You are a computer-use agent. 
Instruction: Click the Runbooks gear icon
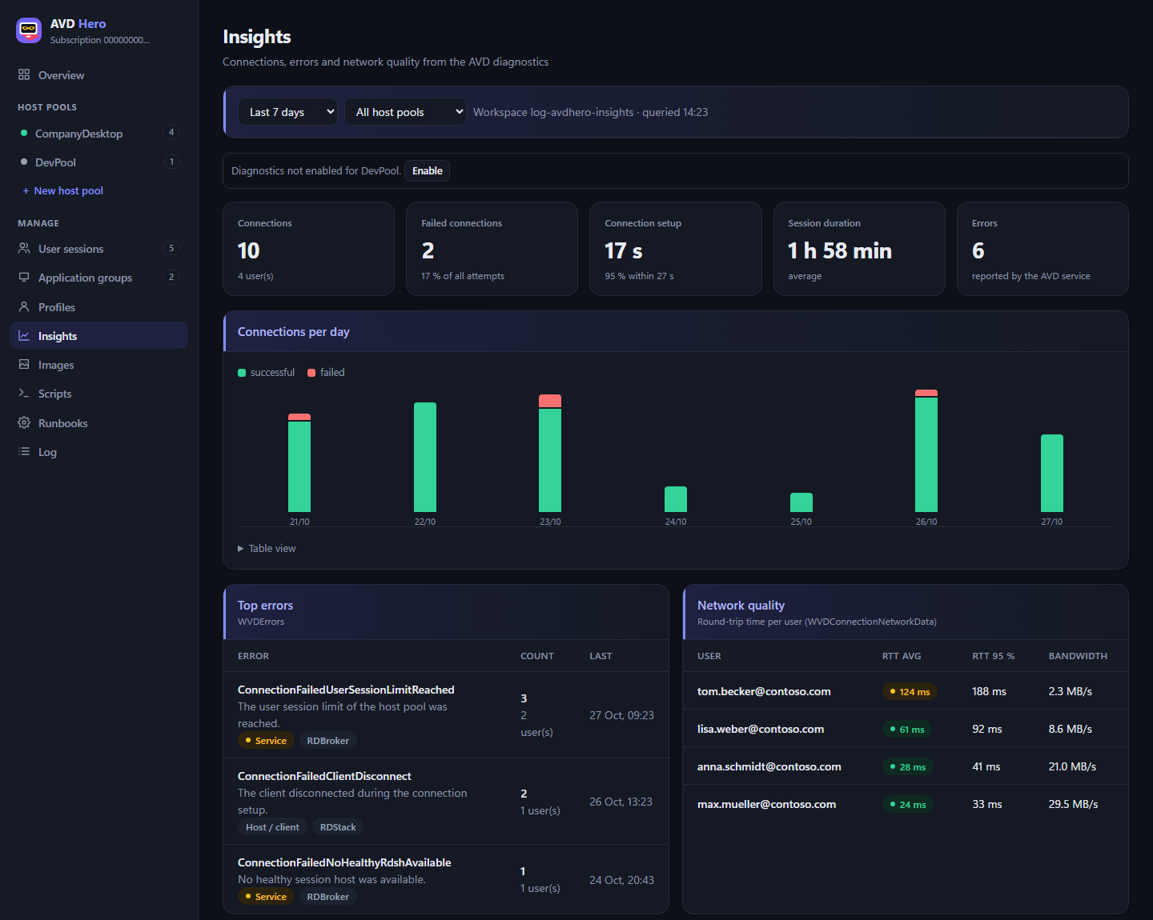24,422
